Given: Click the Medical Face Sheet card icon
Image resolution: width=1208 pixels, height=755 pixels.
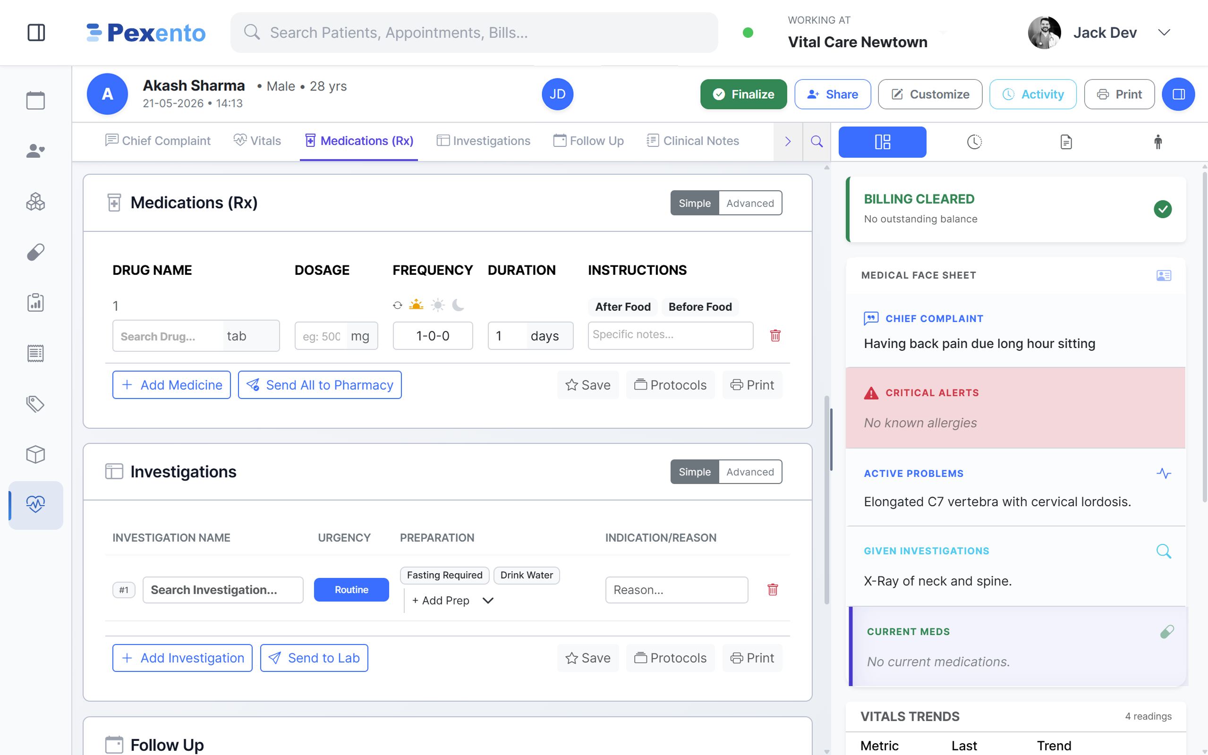Looking at the screenshot, I should 1164,275.
